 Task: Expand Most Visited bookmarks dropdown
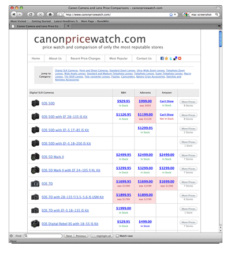pos(20,21)
